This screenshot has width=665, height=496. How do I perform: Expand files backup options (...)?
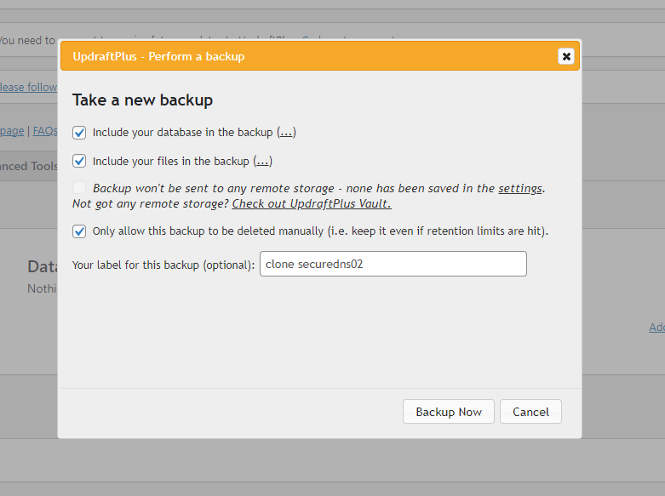click(263, 162)
